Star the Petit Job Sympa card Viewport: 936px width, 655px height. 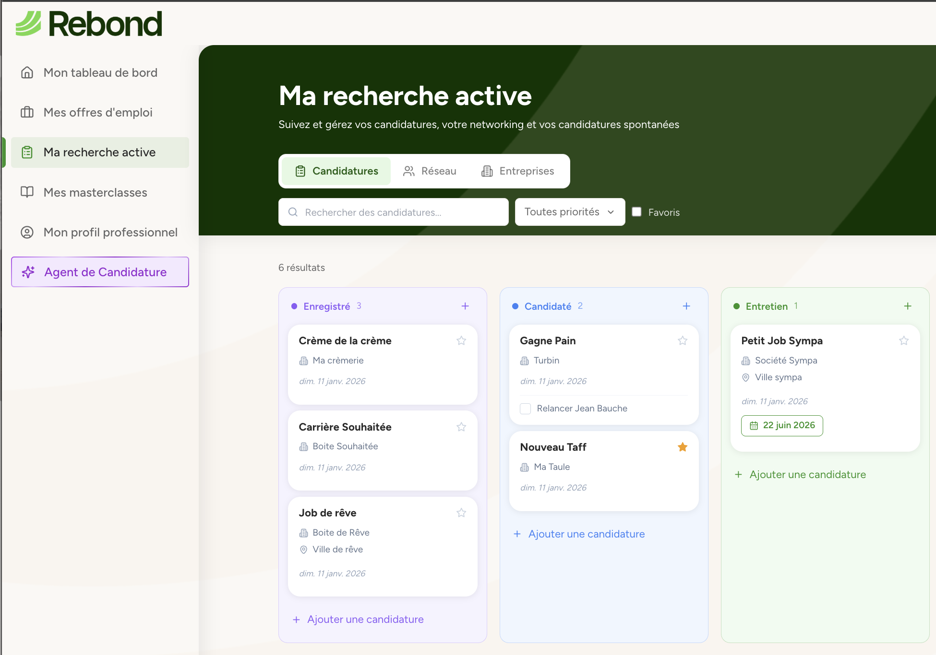click(904, 340)
